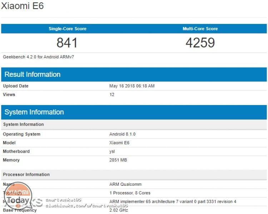The height and width of the screenshot is (214, 268).
Task: Select the 'Multi-Core Score' header
Action: pos(200,29)
